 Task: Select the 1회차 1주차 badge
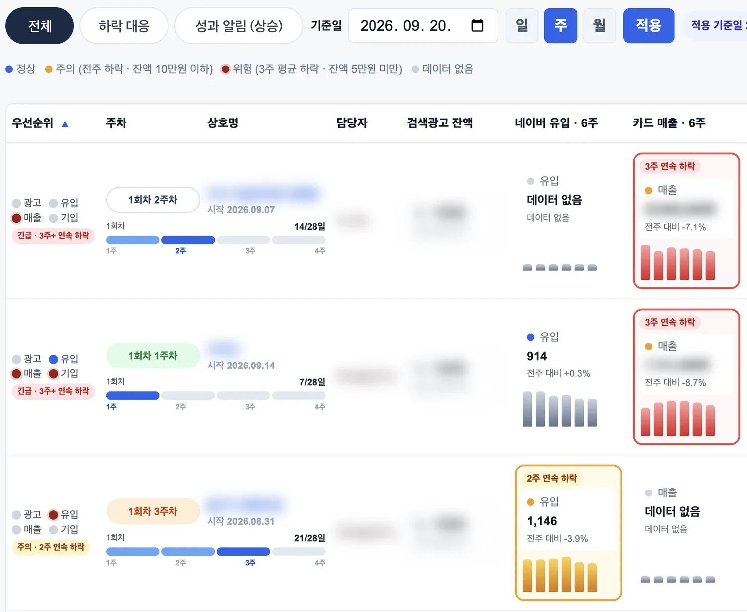coord(153,356)
